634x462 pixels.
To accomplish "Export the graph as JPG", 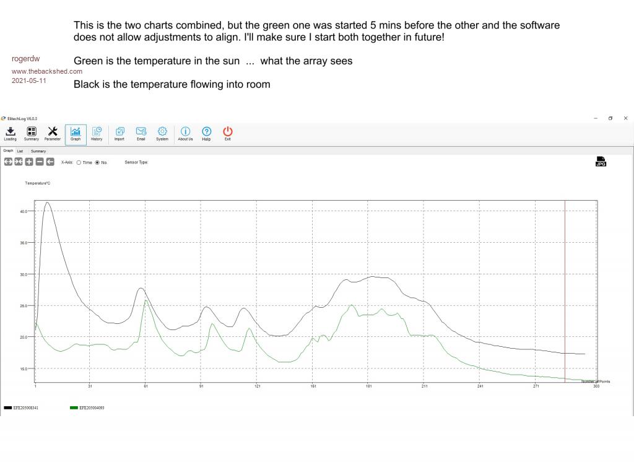I will pyautogui.click(x=600, y=161).
